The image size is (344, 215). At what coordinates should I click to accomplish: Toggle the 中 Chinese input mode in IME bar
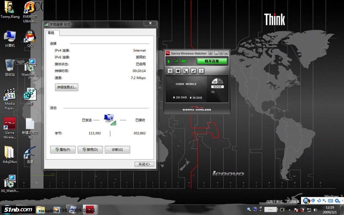tap(313, 201)
